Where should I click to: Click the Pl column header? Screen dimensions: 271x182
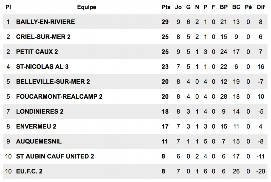tap(8, 7)
